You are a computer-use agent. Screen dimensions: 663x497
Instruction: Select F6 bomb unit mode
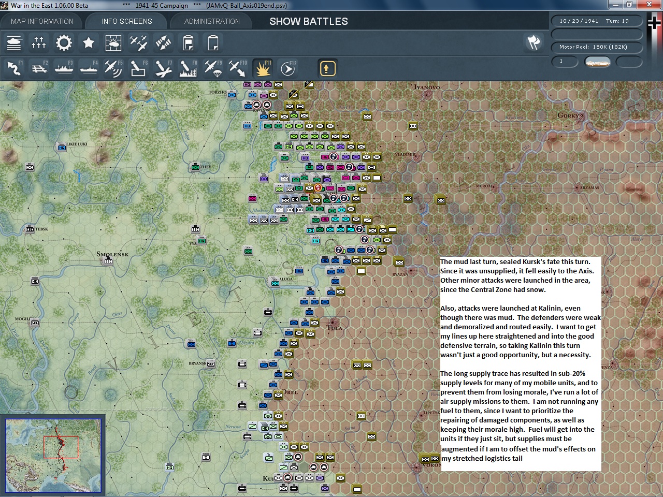(x=138, y=68)
